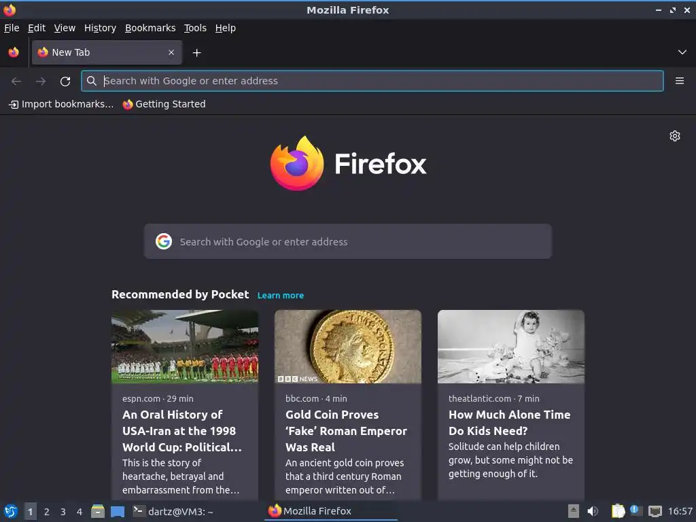Reload the current page
696x522 pixels.
(65, 82)
